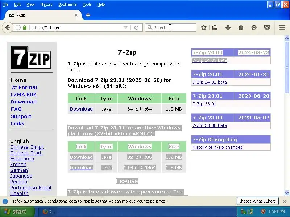Download the 64-bit x64 installer
Viewport: 290px width, 217px height.
coord(81,109)
